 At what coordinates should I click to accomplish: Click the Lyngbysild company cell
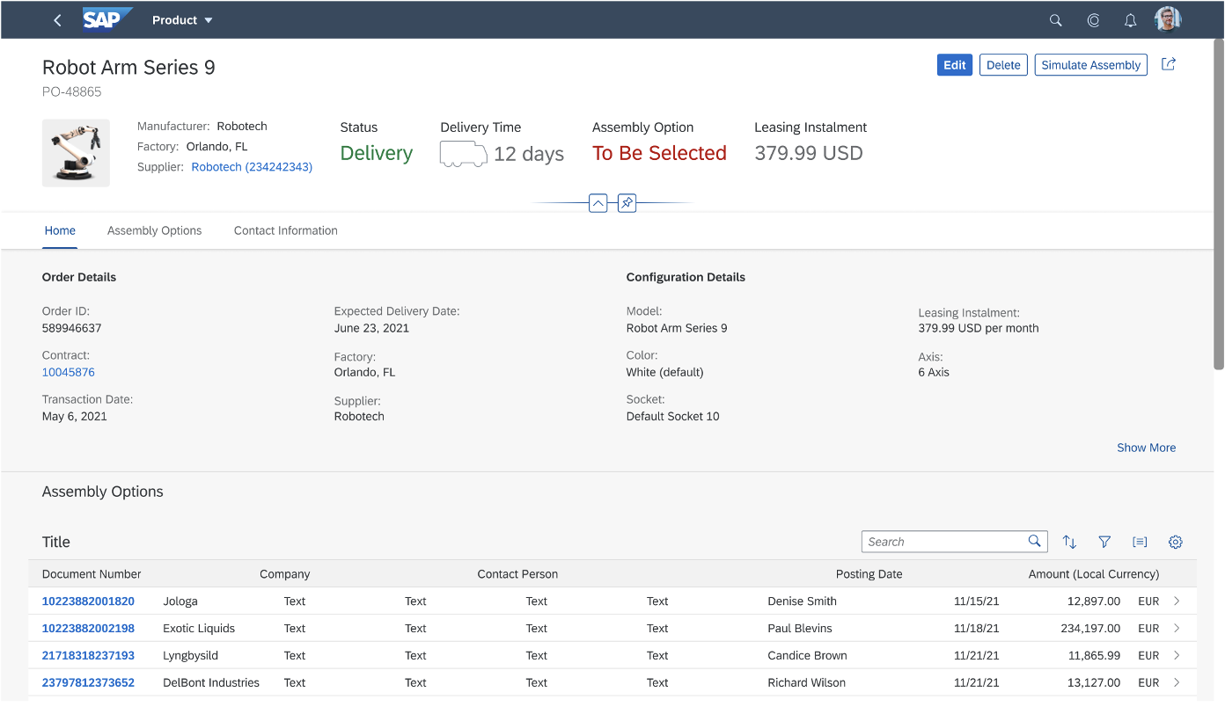pos(190,655)
